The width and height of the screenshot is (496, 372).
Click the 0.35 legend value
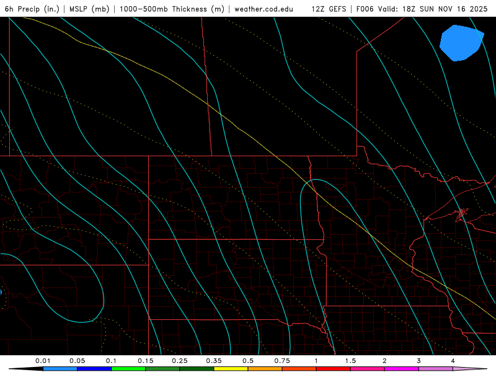pyautogui.click(x=214, y=361)
